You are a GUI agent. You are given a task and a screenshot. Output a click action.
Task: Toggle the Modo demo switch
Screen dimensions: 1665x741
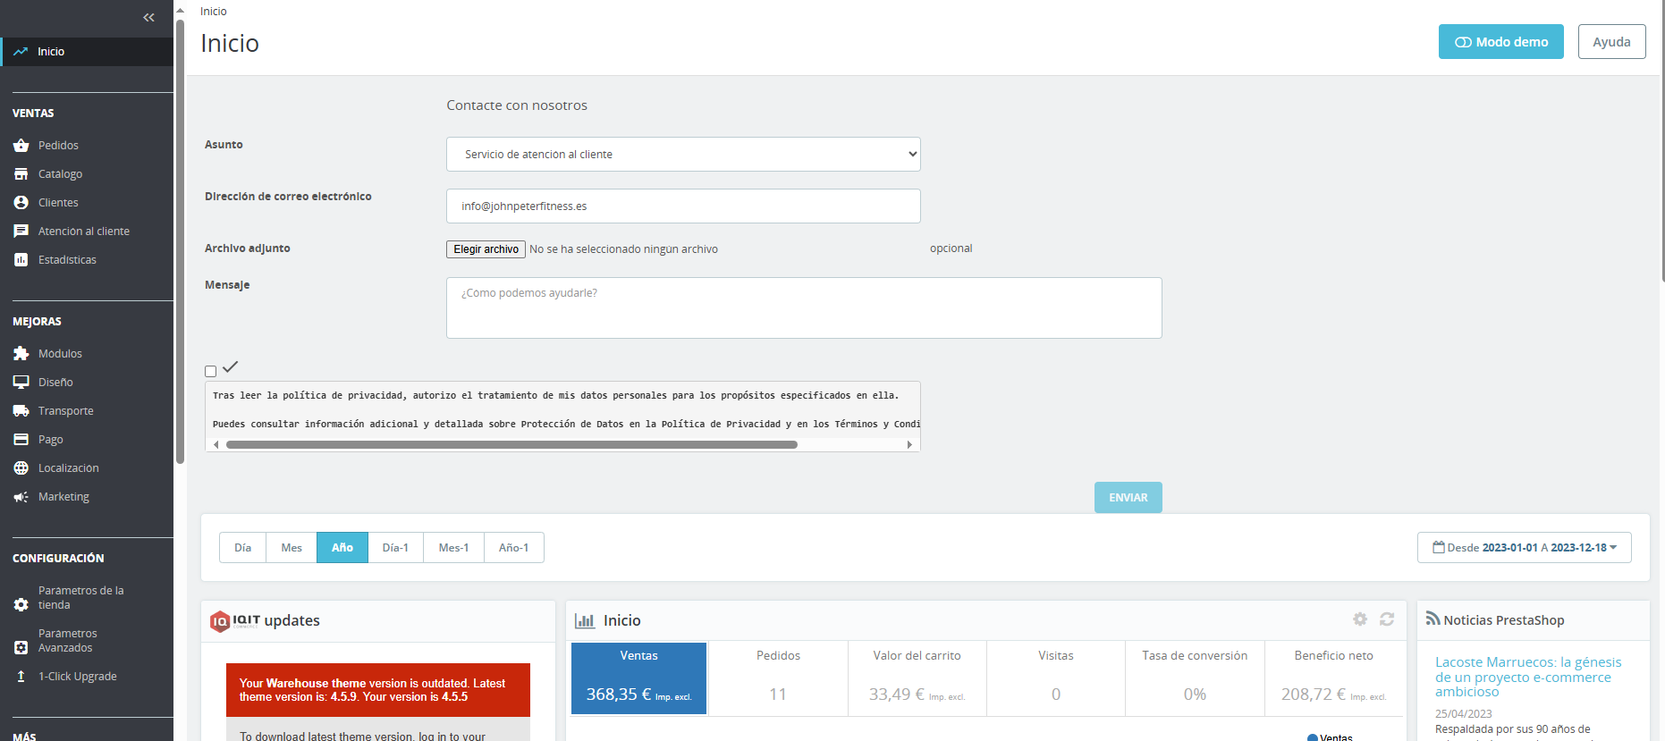[x=1501, y=42]
